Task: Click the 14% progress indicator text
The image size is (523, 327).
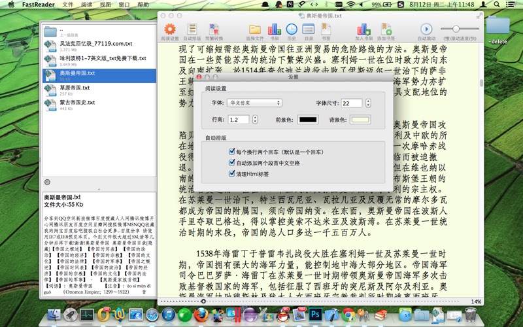Action: (x=476, y=301)
